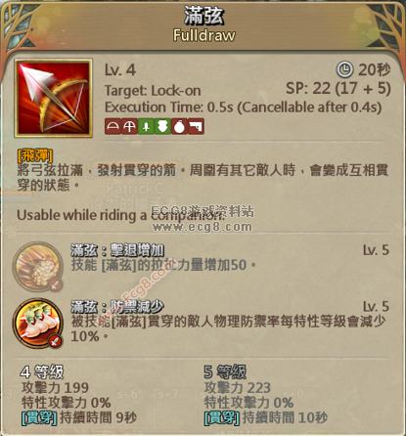Click the www.ecg8.com watermark link
Viewport: 406px width, 436px height.
point(203,227)
